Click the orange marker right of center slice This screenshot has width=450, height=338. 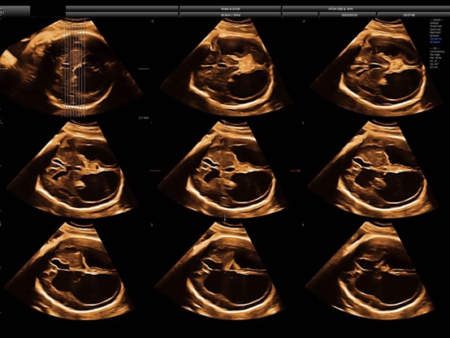coord(295,171)
